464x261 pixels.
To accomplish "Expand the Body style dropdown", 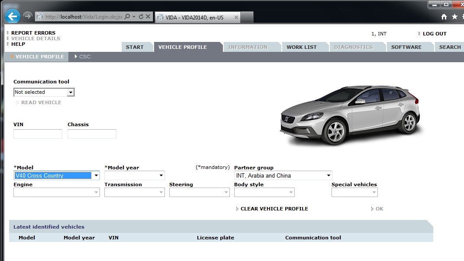I will click(x=264, y=192).
